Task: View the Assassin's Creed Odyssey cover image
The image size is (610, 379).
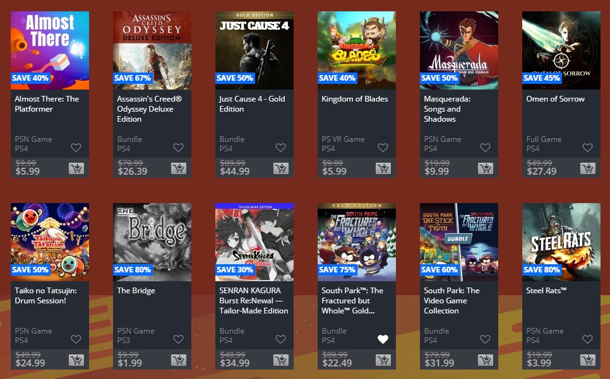Action: point(152,50)
